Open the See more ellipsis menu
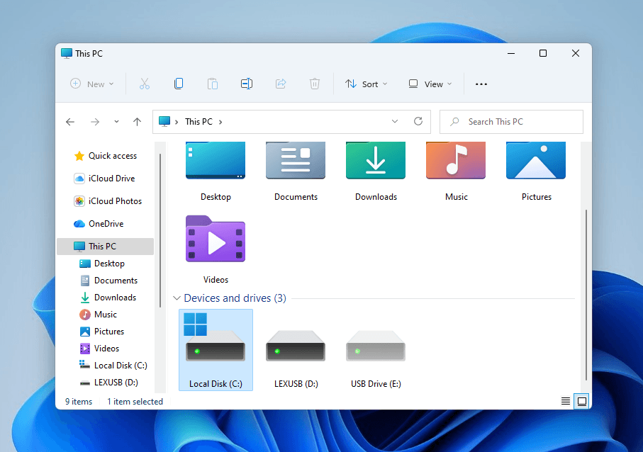The width and height of the screenshot is (643, 452). [481, 84]
